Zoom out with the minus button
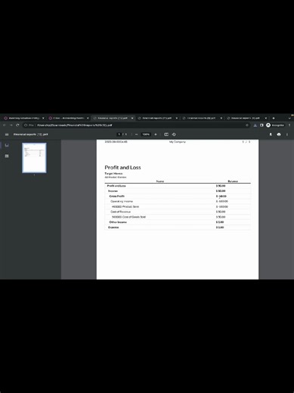 coord(136,135)
